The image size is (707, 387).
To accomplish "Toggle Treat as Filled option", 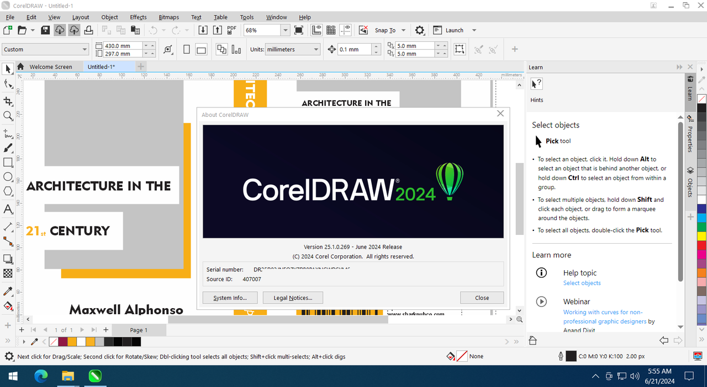I will 460,49.
